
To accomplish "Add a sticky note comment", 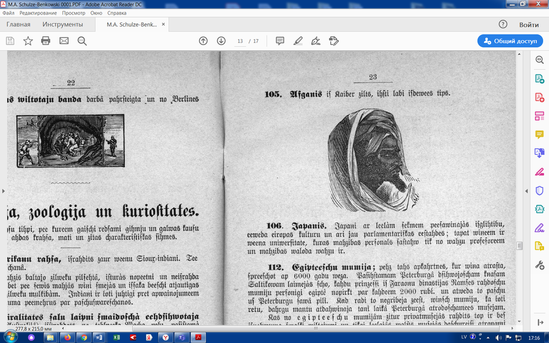I will point(280,41).
